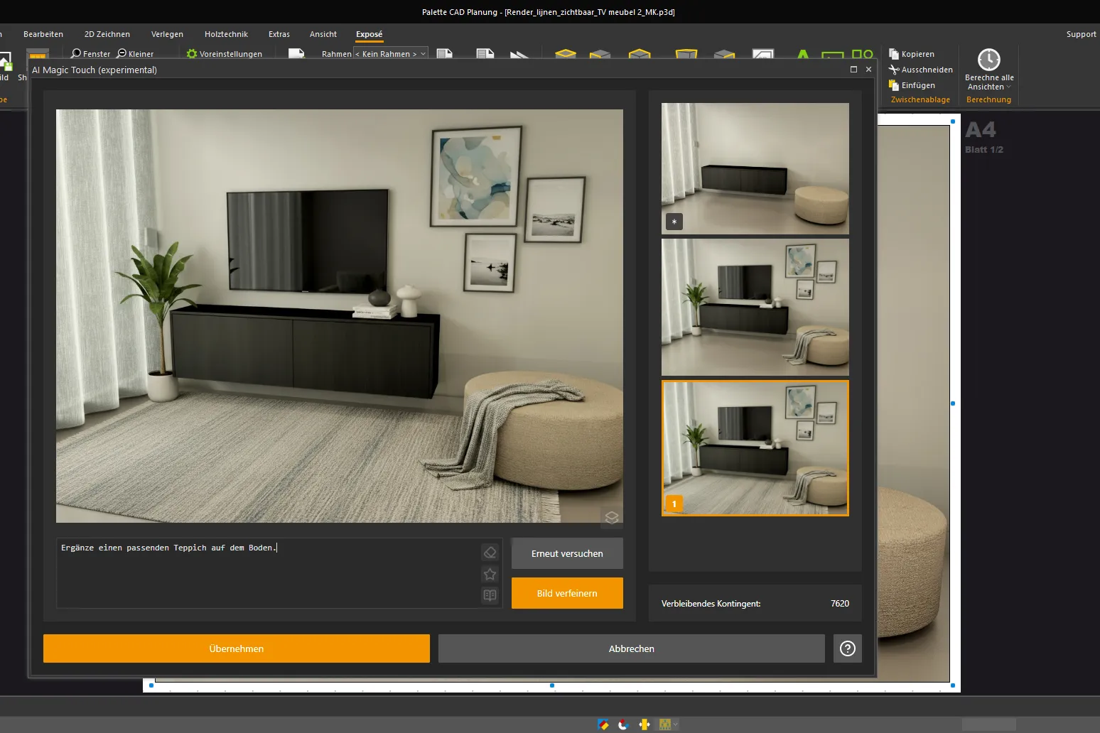The height and width of the screenshot is (733, 1100).
Task: Select the Exposé ribbon tab
Action: coord(370,34)
